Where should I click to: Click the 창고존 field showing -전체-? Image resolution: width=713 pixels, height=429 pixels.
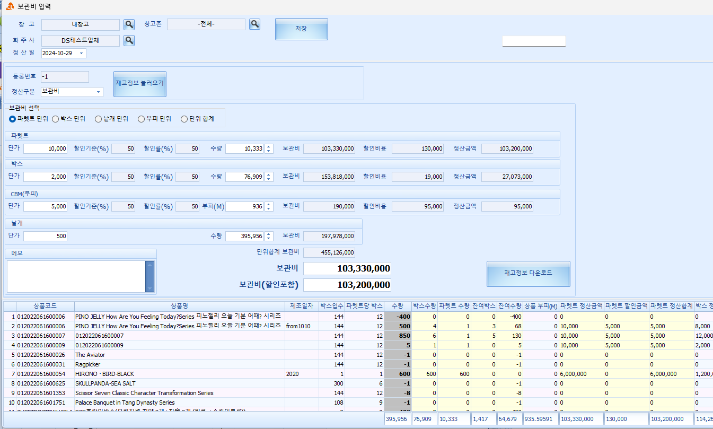pos(206,24)
